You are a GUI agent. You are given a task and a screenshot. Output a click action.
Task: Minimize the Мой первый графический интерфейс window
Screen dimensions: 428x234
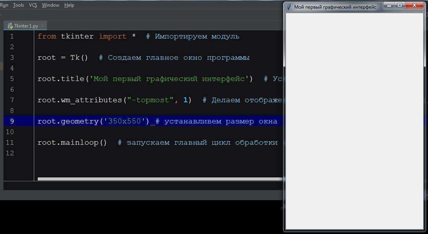click(x=389, y=5)
